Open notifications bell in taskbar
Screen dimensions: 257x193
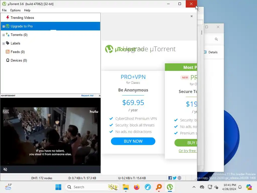pyautogui.click(x=240, y=187)
